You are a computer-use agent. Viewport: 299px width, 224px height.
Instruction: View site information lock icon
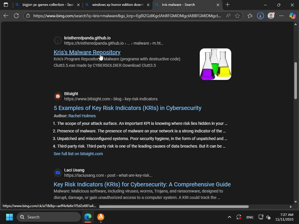tap(28, 16)
